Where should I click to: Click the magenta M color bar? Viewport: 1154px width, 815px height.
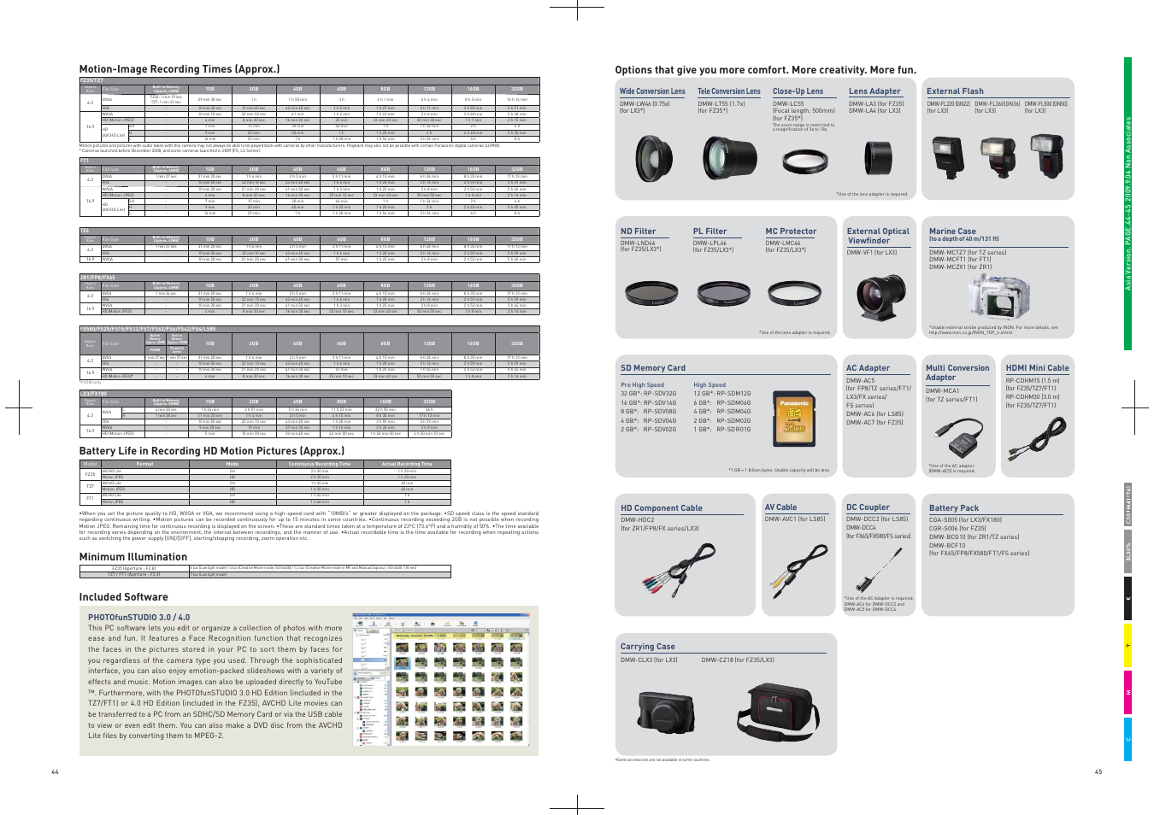click(x=1128, y=692)
